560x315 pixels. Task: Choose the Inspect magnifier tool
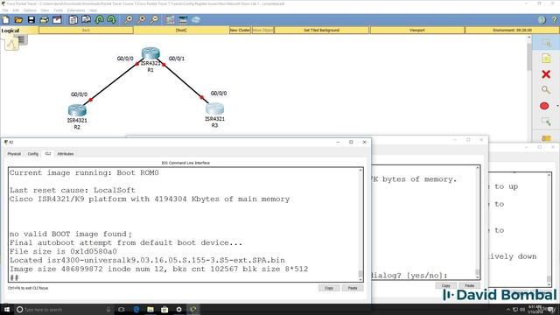coord(546,90)
